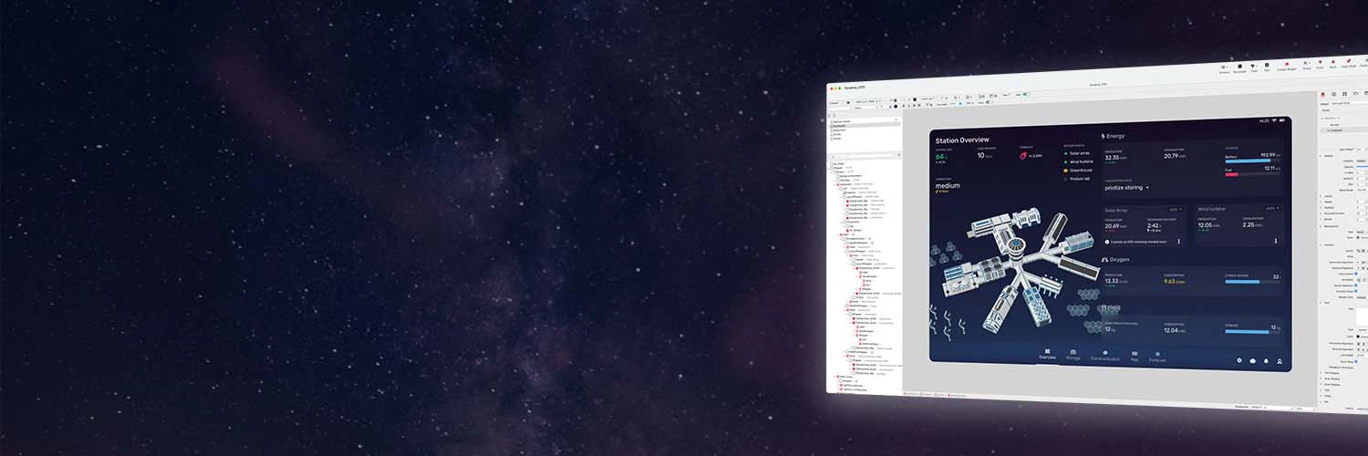Click the Cells tool in toolbar
The height and width of the screenshot is (456, 1368).
point(1254,67)
